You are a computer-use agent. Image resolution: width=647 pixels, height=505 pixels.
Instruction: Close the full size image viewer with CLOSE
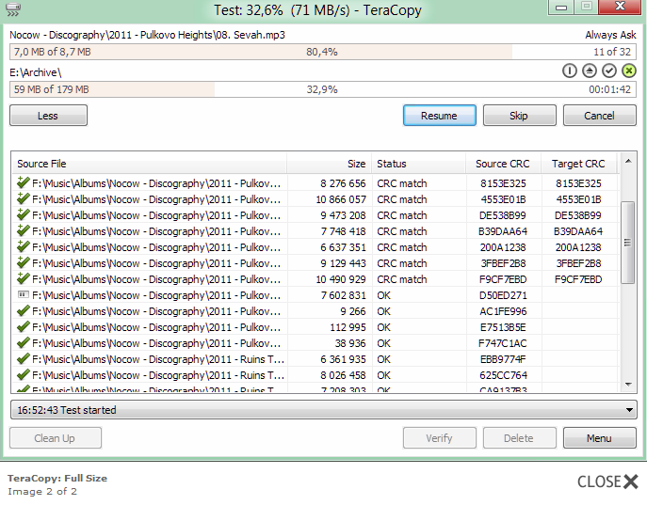coord(607,481)
